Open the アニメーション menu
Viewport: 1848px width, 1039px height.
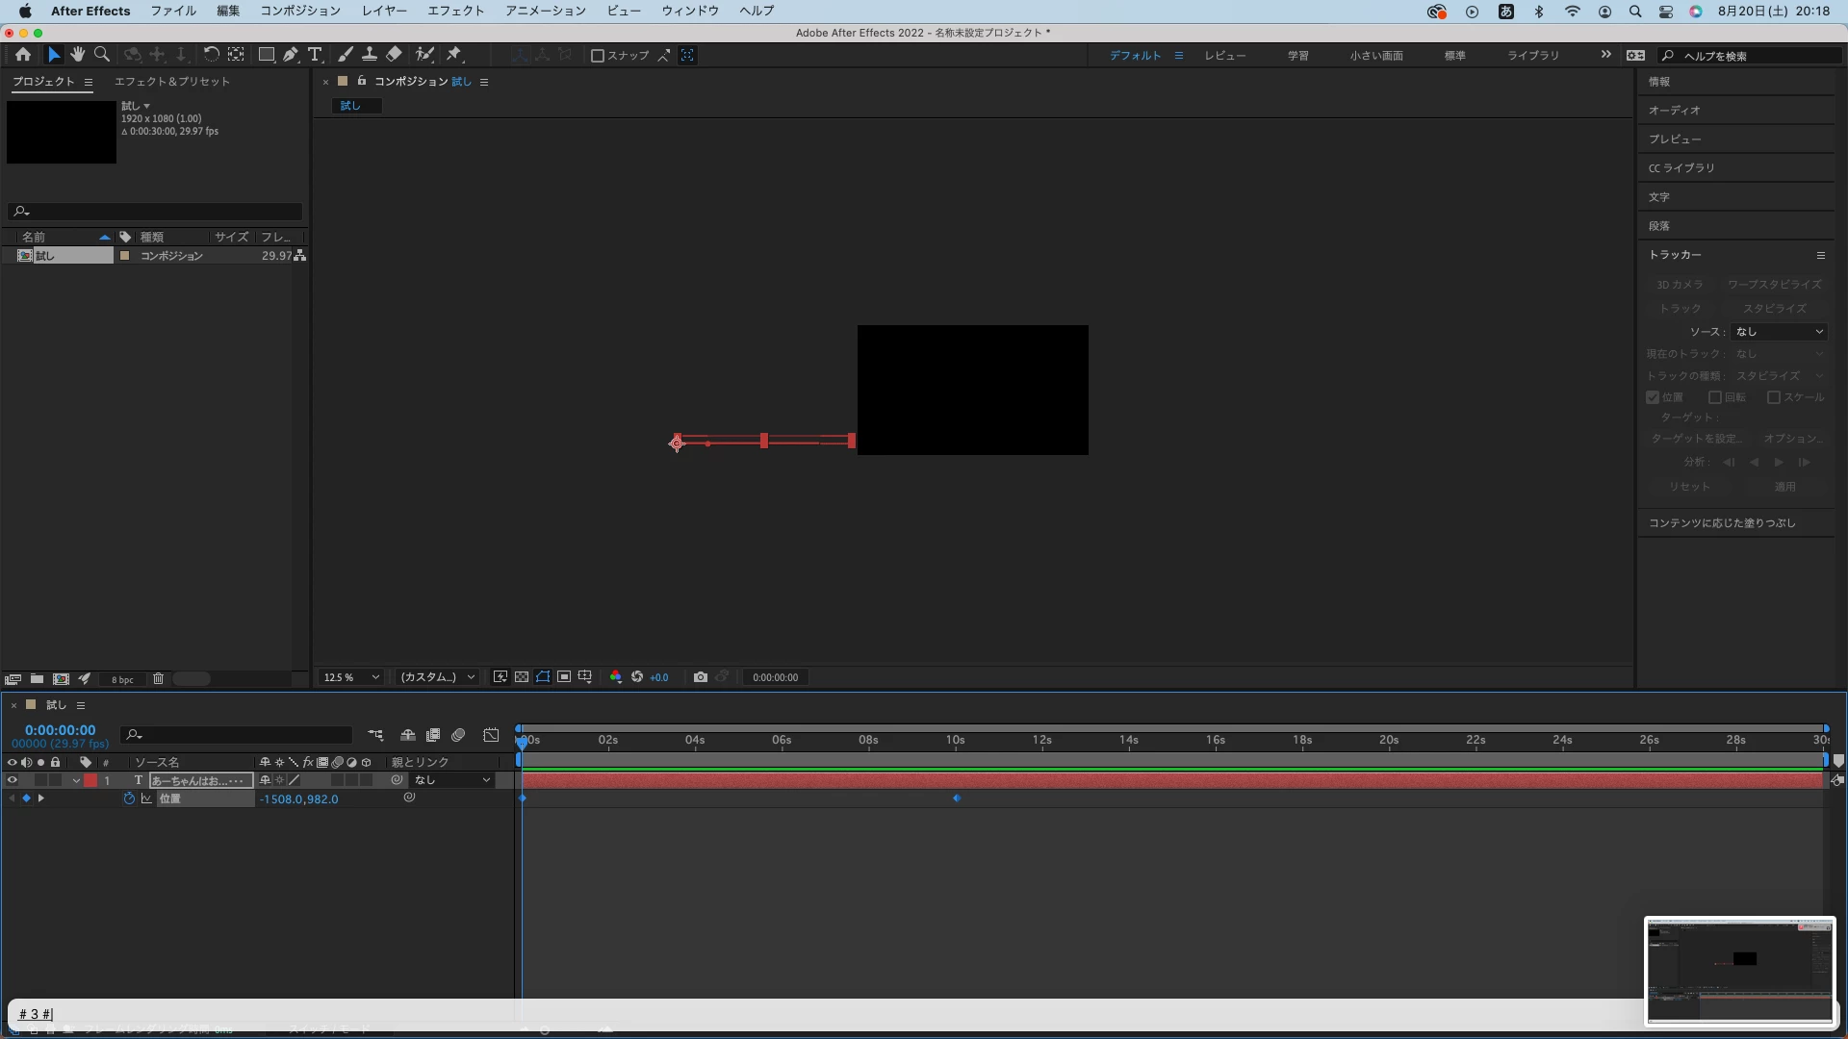545,11
